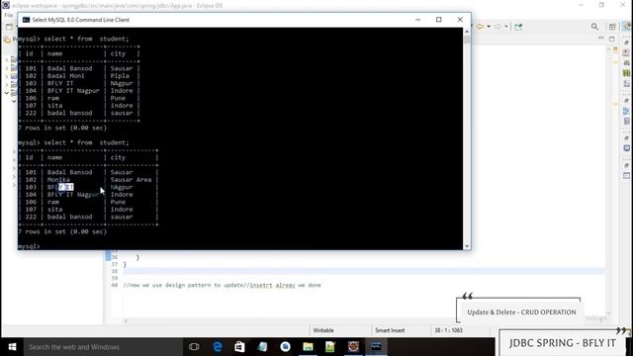Image resolution: width=633 pixels, height=356 pixels.
Task: Click the first '7 rows in set (0.00 sec)' line
Action: click(62, 128)
